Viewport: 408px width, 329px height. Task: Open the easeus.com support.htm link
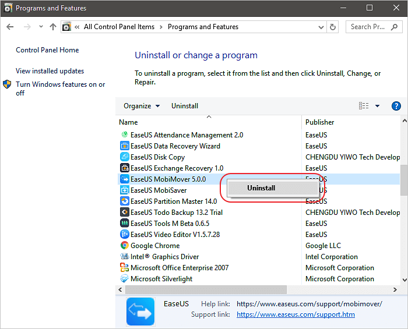click(x=296, y=314)
